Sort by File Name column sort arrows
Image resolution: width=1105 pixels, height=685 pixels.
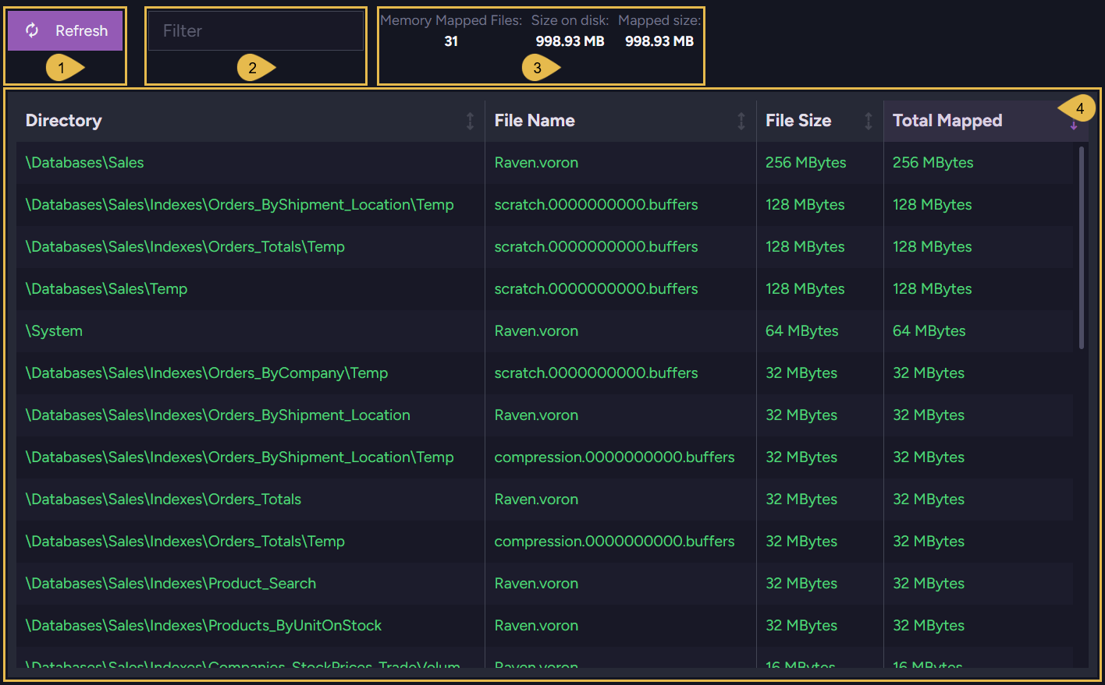[x=741, y=121]
